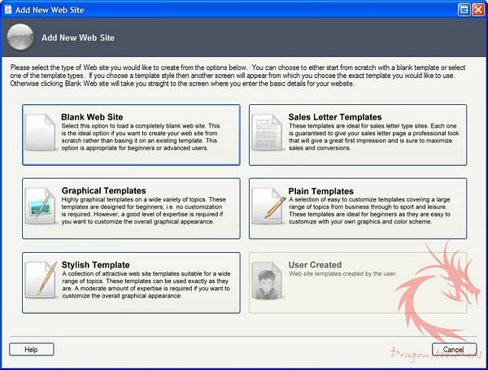Select the Blank Web Site heading
Viewport: 488px width, 370px height.
(x=94, y=117)
